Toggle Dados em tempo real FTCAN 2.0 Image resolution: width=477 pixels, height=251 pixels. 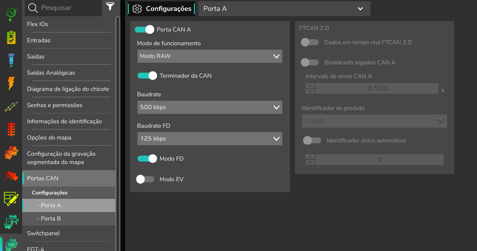point(310,42)
